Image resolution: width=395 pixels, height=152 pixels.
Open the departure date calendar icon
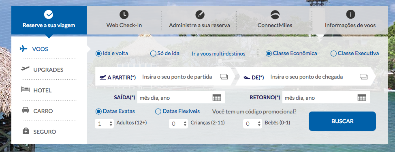(x=217, y=98)
